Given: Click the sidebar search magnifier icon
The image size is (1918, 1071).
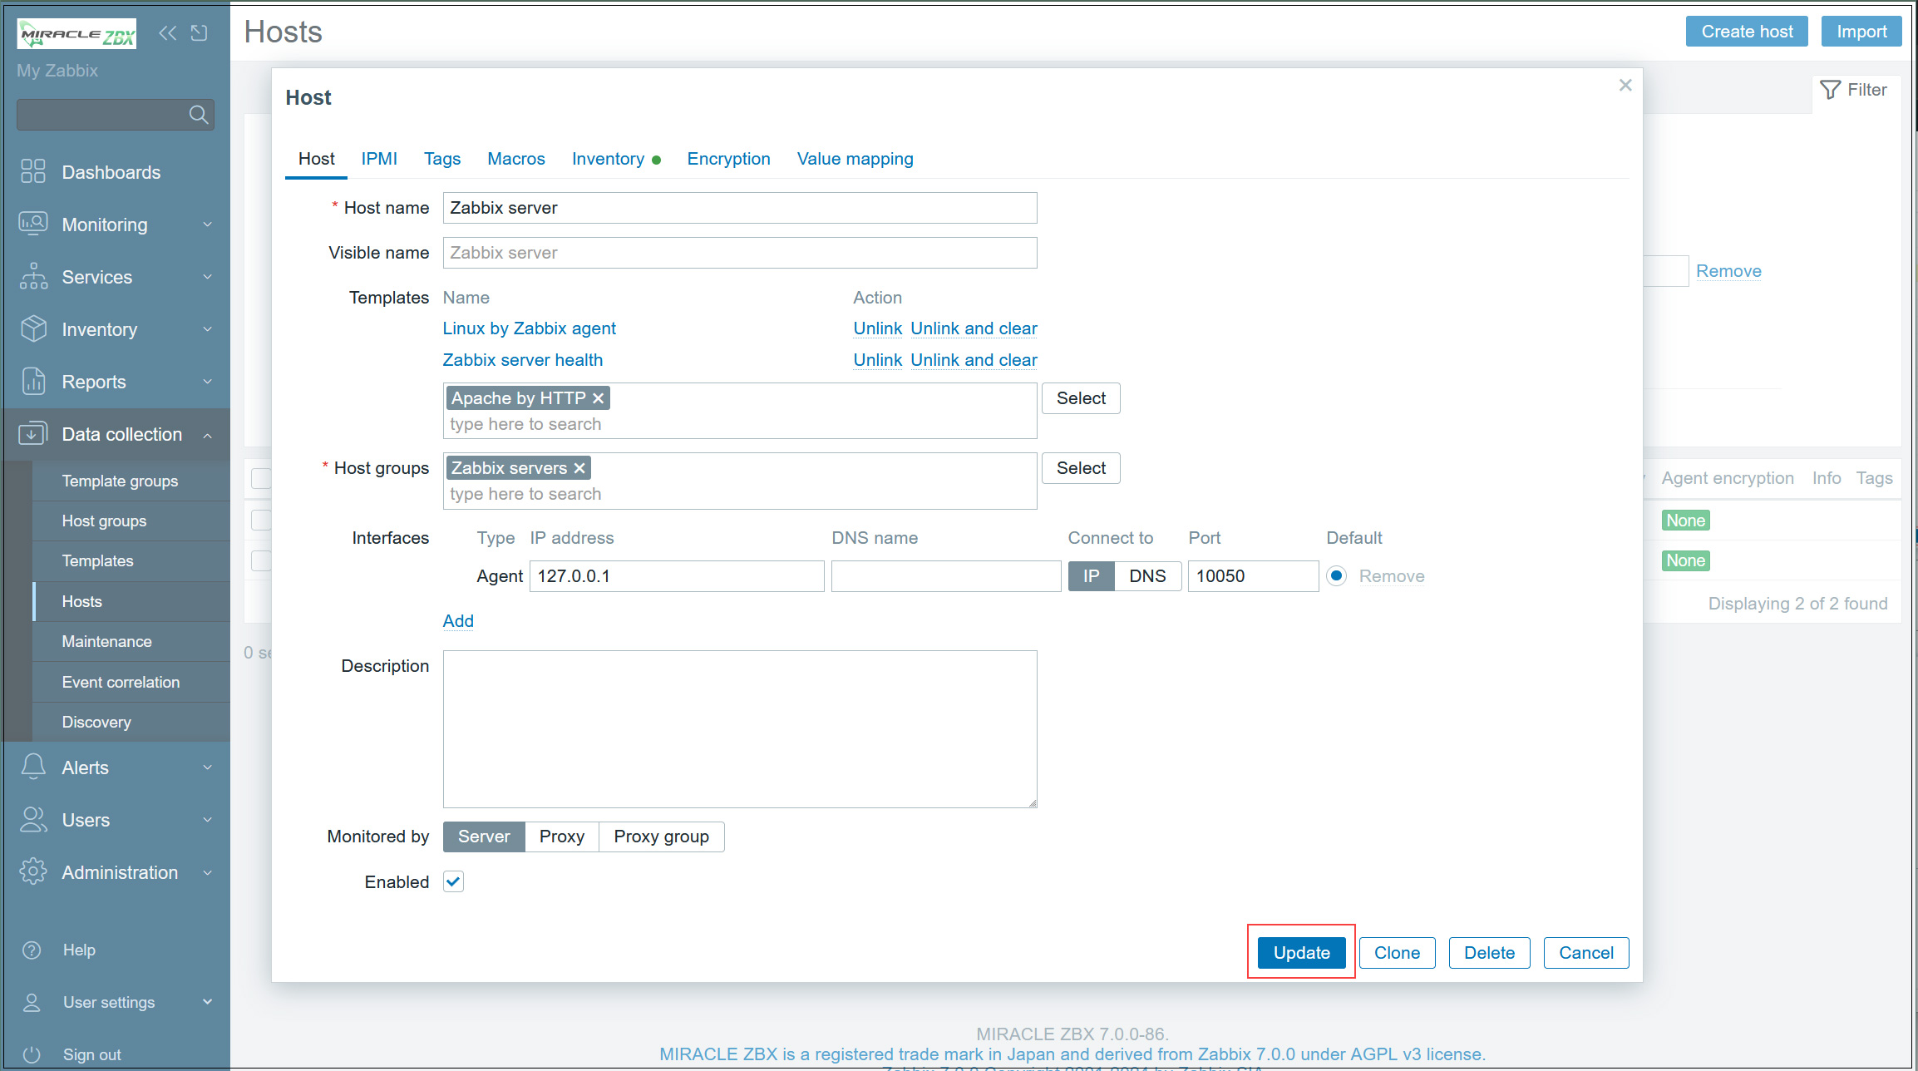Looking at the screenshot, I should (198, 115).
